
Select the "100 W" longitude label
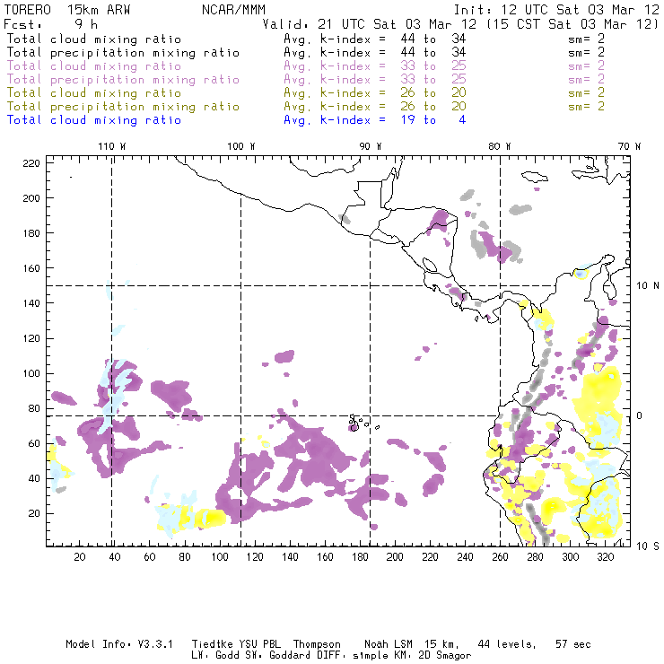point(241,146)
